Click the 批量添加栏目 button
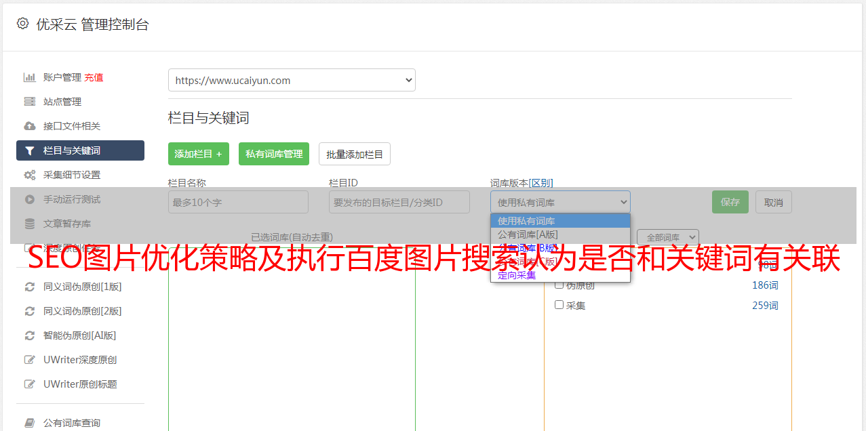Image resolution: width=866 pixels, height=431 pixels. tap(355, 154)
